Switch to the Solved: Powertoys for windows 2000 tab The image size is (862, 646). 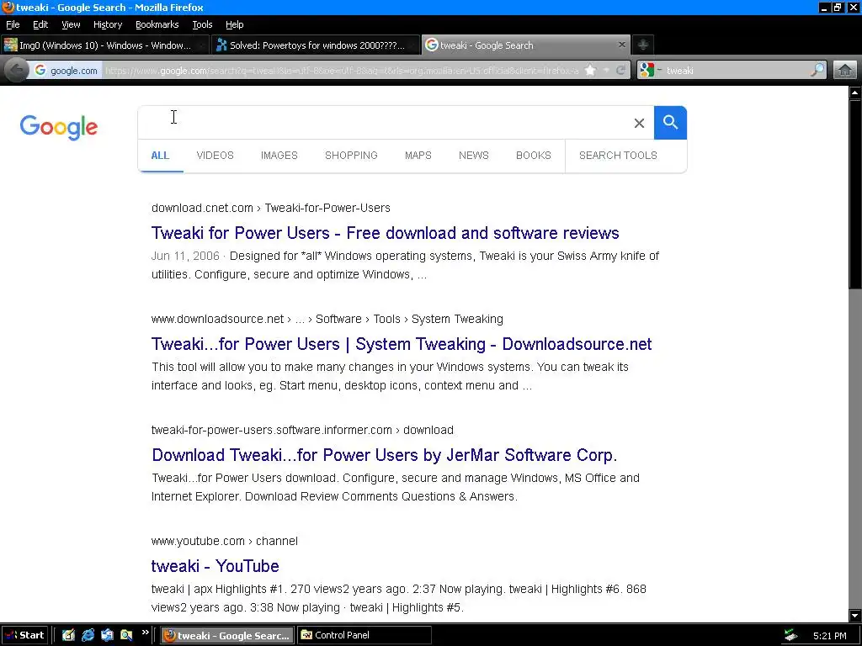click(317, 45)
